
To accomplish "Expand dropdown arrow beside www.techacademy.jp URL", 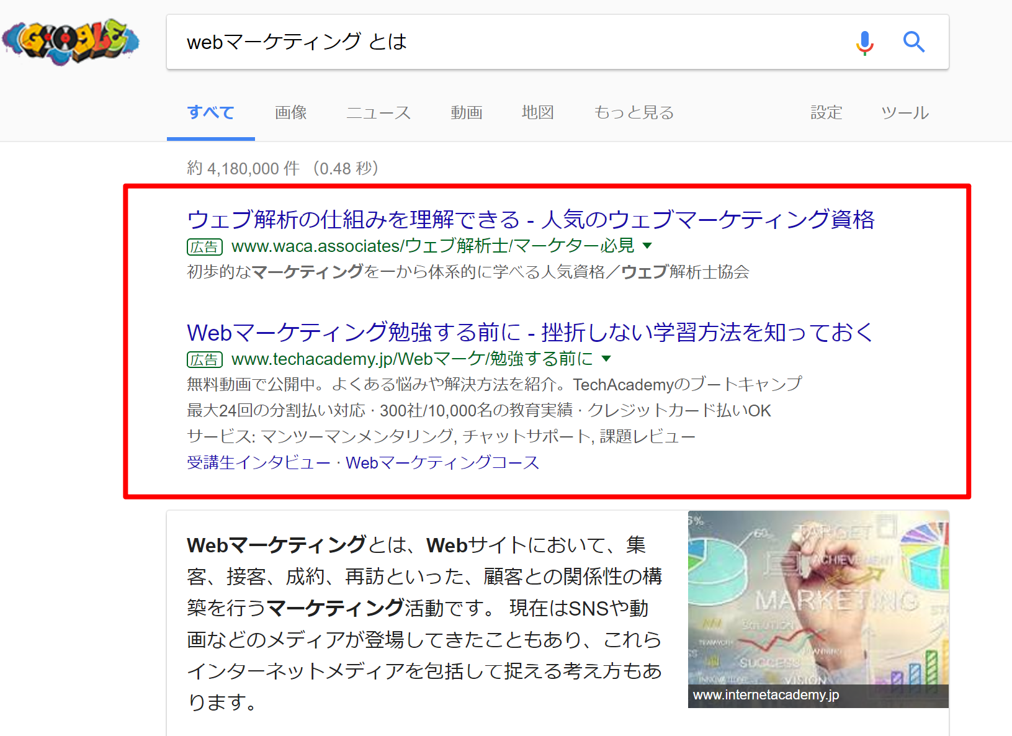I will [x=606, y=359].
